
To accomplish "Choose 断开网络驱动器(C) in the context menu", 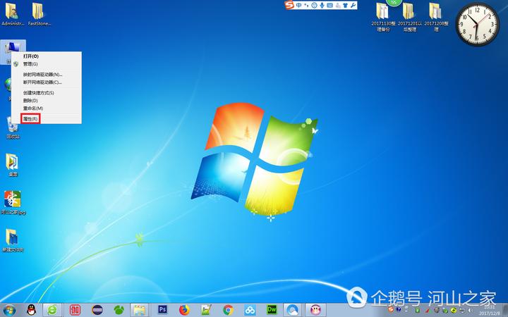I will 47,82.
